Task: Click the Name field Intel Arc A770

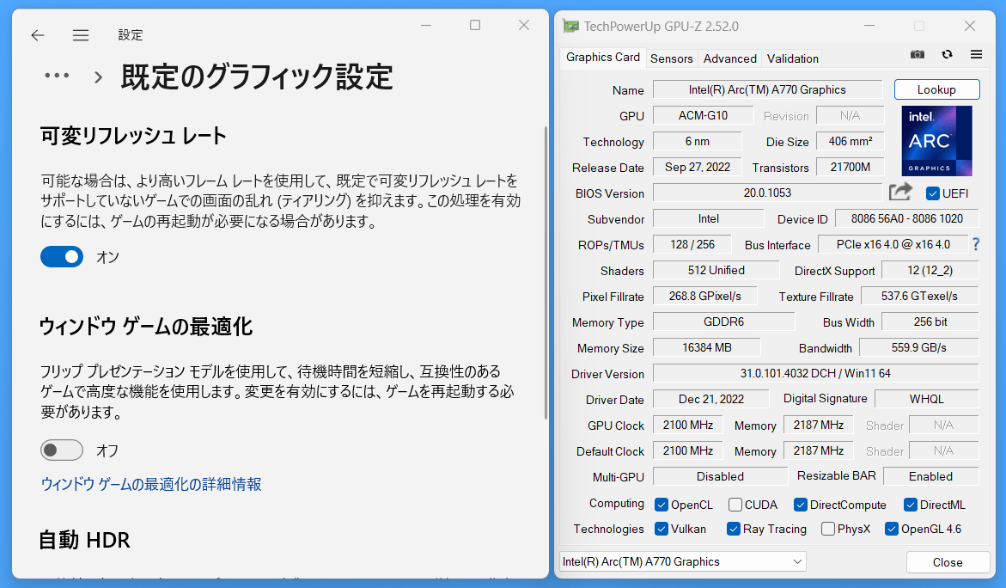Action: coord(767,90)
